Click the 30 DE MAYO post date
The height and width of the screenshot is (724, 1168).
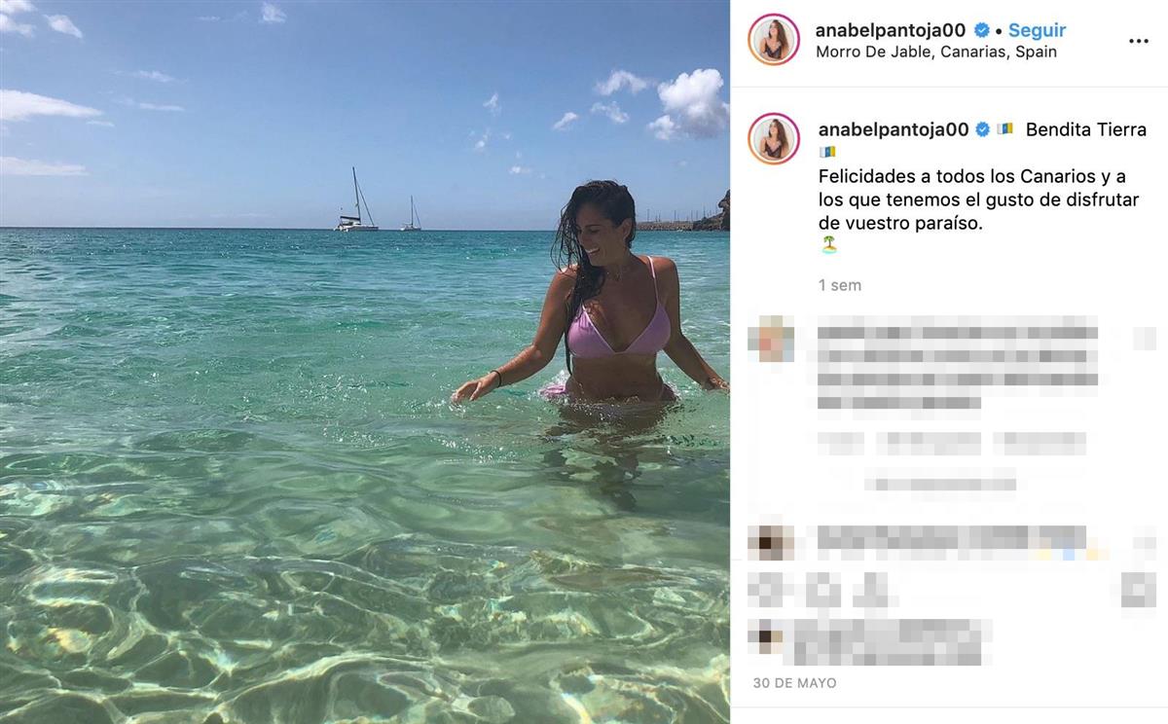click(794, 683)
